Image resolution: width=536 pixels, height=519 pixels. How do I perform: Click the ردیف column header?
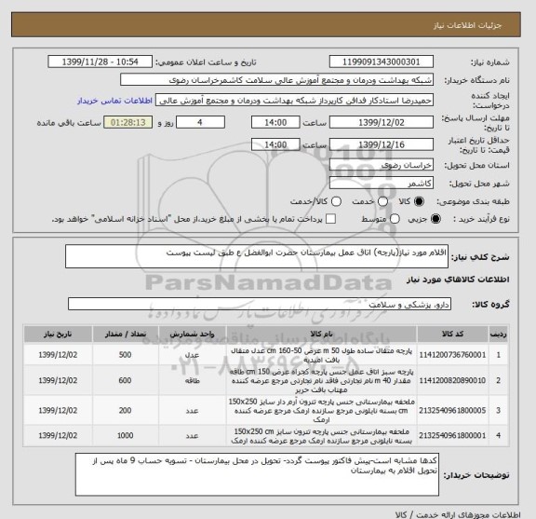click(x=499, y=335)
